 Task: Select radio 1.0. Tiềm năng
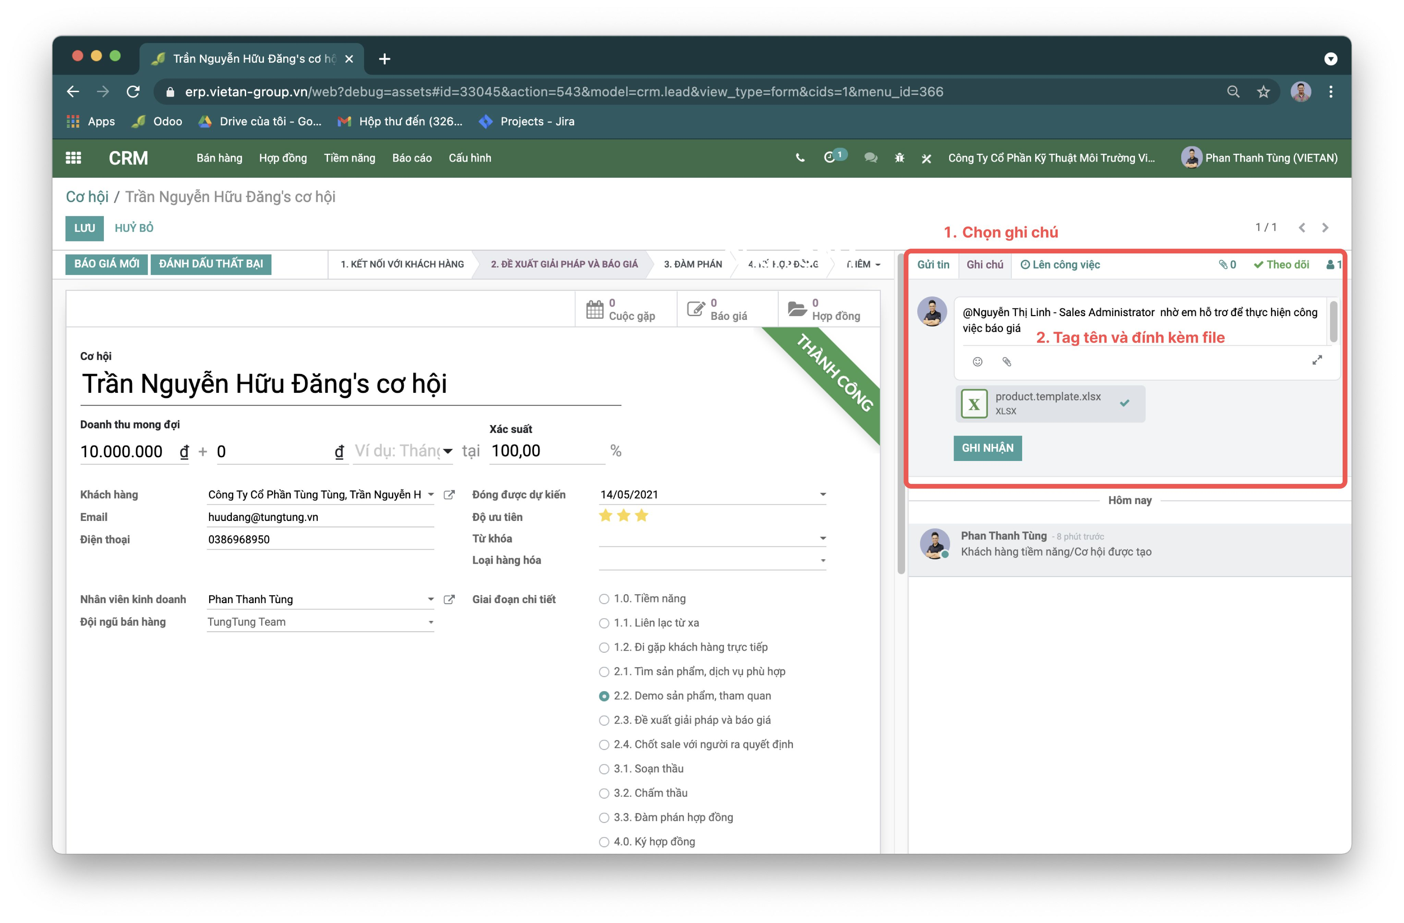[604, 599]
